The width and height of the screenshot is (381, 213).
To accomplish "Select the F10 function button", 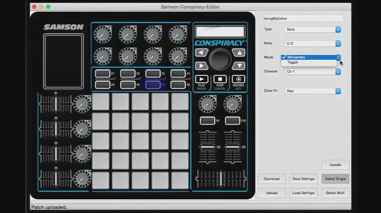I will [231, 121].
